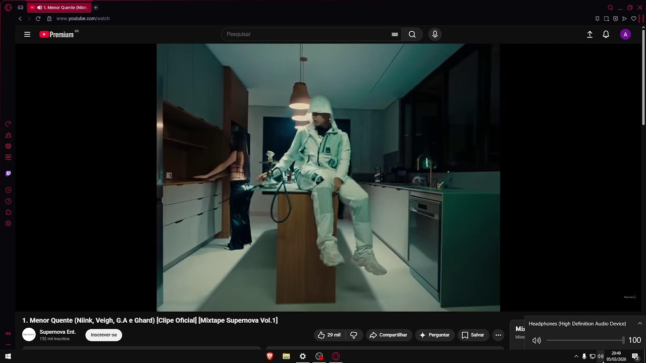Subscribe using the Inscrever-se button
Screen dimensions: 646x363
[103, 335]
